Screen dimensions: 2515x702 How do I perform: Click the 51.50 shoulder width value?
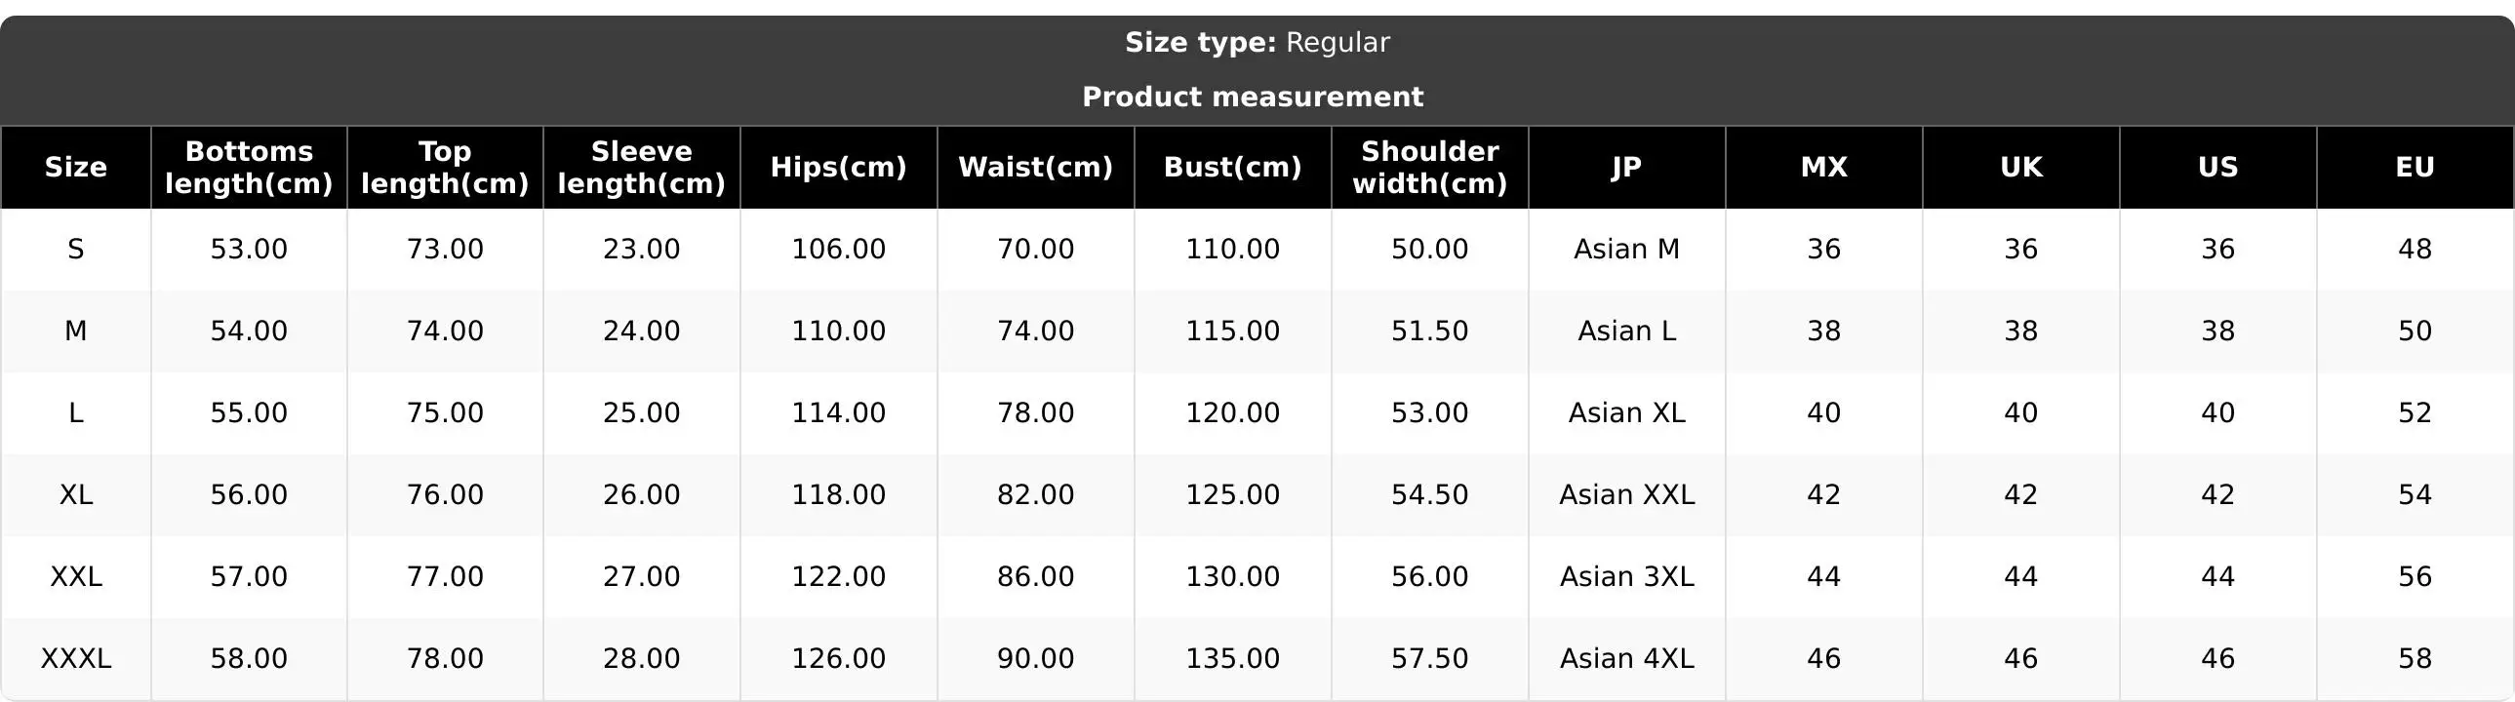click(1430, 331)
